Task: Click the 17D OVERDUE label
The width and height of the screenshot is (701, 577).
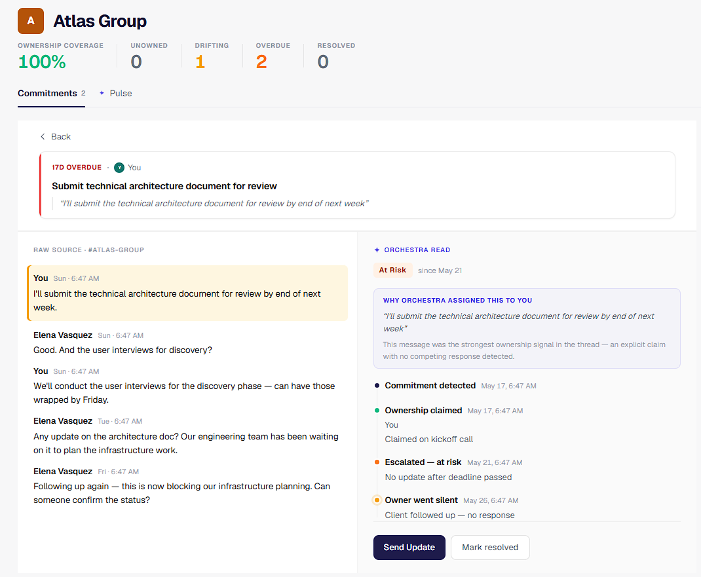Action: [x=77, y=168]
